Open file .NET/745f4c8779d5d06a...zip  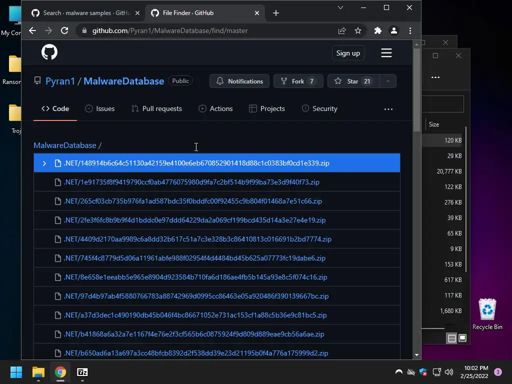click(x=217, y=258)
